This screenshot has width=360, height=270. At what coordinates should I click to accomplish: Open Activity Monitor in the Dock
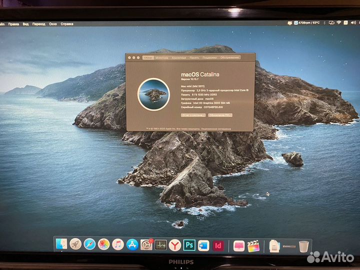pos(160,245)
